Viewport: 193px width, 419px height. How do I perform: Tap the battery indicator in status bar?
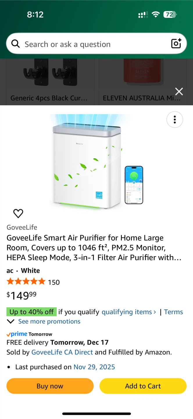170,15
